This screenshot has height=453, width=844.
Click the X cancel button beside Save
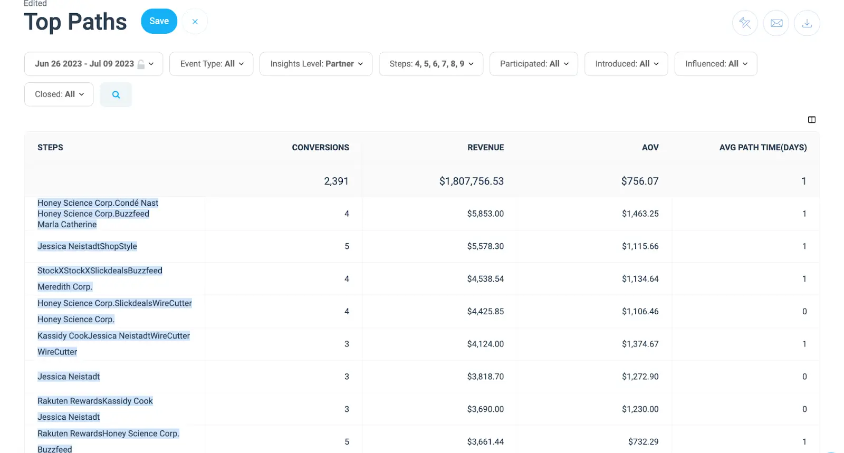[195, 22]
